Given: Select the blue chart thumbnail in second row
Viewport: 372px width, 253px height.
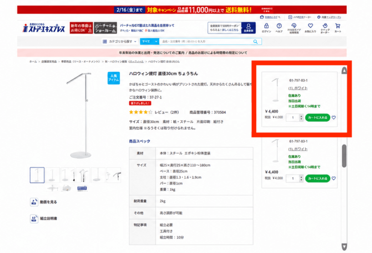Looking at the screenshot, I should pos(82,188).
